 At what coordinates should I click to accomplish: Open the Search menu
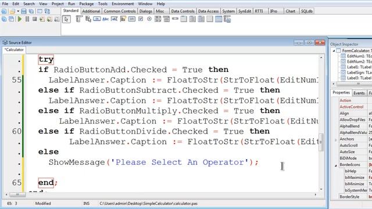tap(29, 4)
